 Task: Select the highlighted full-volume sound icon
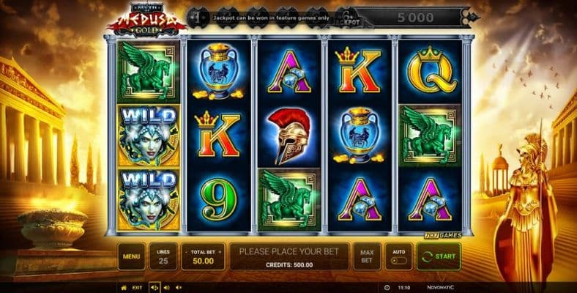[155, 288]
